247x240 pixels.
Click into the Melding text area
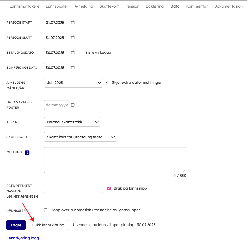pyautogui.click(x=115, y=160)
